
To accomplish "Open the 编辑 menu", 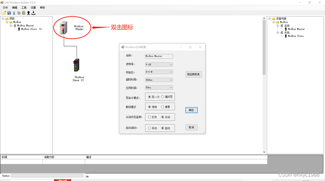I will [14, 8].
